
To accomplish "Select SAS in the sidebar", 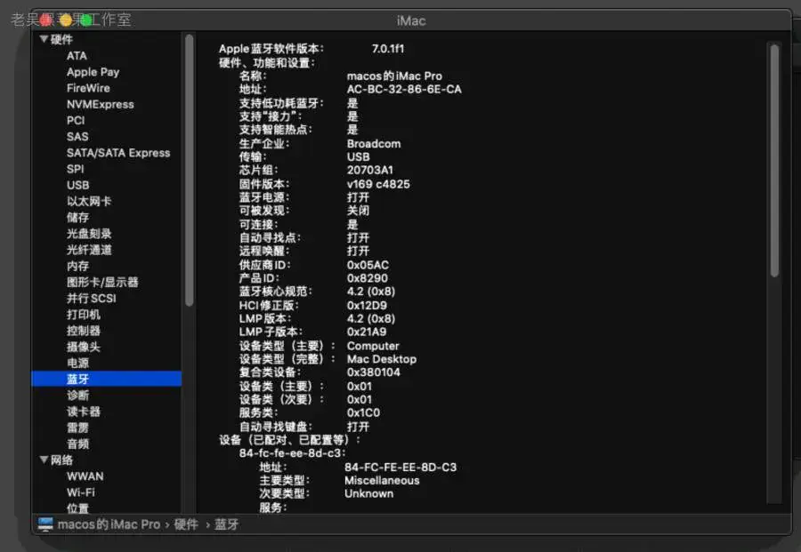I will (x=77, y=137).
